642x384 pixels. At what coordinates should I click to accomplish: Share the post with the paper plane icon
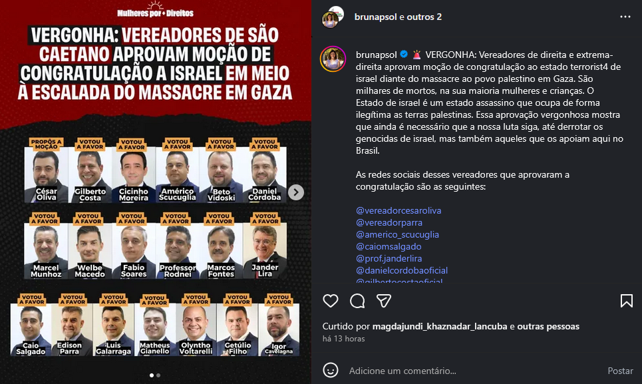(384, 301)
